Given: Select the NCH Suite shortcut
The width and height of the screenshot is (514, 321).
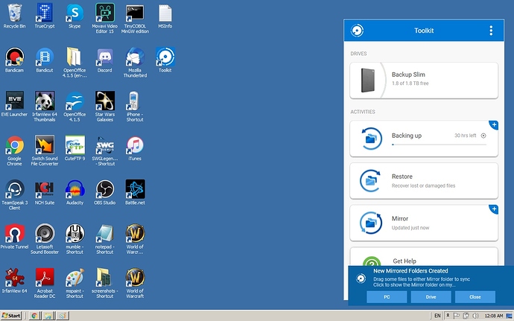Looking at the screenshot, I should tap(45, 192).
